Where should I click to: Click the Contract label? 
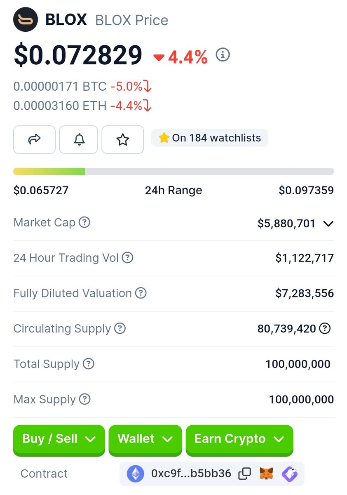tap(44, 474)
